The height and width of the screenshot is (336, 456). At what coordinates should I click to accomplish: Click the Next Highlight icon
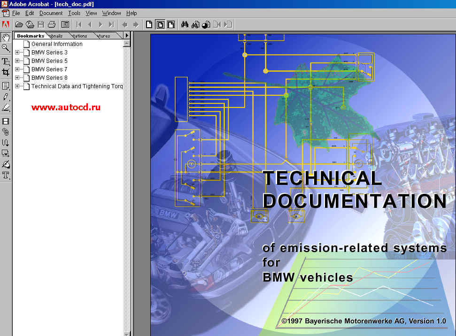pyautogui.click(x=228, y=24)
